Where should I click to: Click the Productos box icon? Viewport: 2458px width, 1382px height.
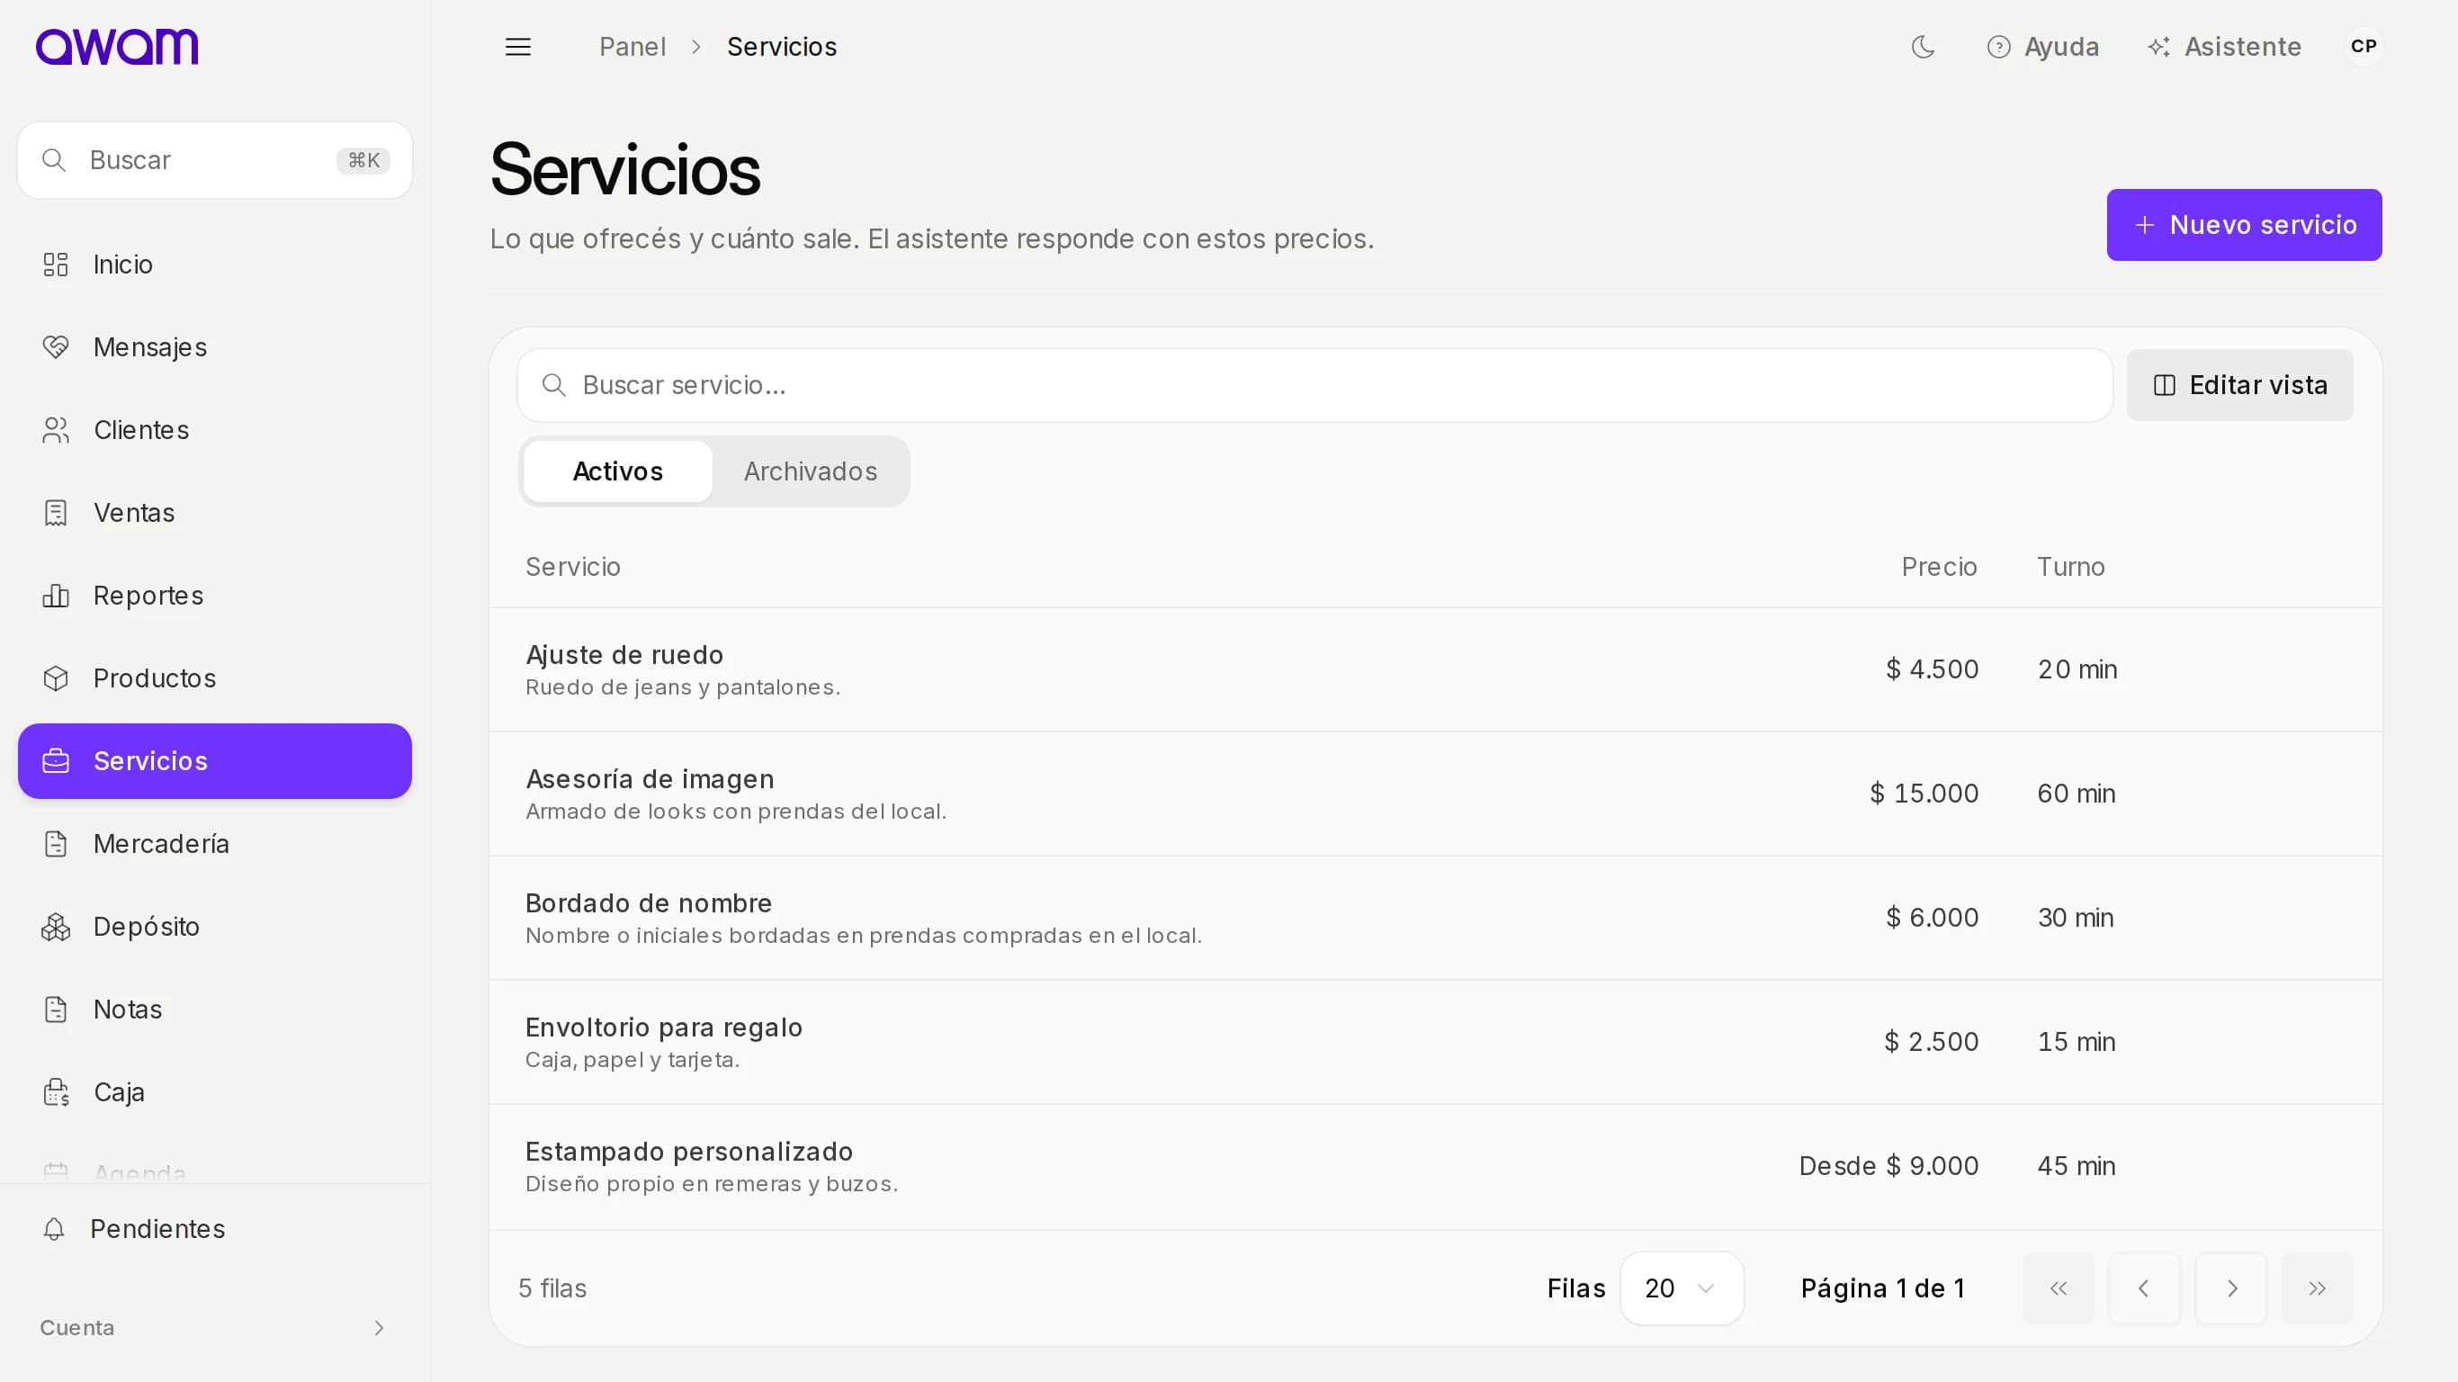[x=57, y=678]
